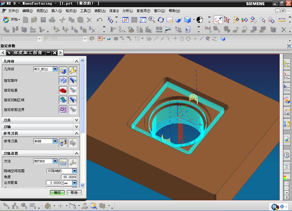Expand the 刀轴 section
Screen dimensions: 292x211
pyautogui.click(x=77, y=127)
